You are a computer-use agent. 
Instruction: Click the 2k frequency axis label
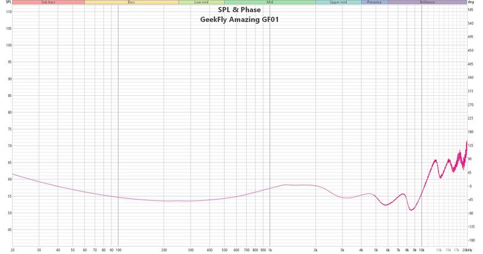pyautogui.click(x=316, y=250)
